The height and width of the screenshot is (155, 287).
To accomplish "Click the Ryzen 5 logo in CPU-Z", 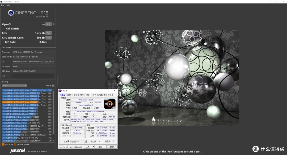I will (109, 104).
